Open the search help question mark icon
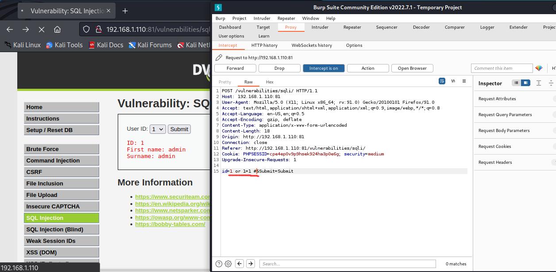Screen dimensions: 556x272 [x=219, y=264]
